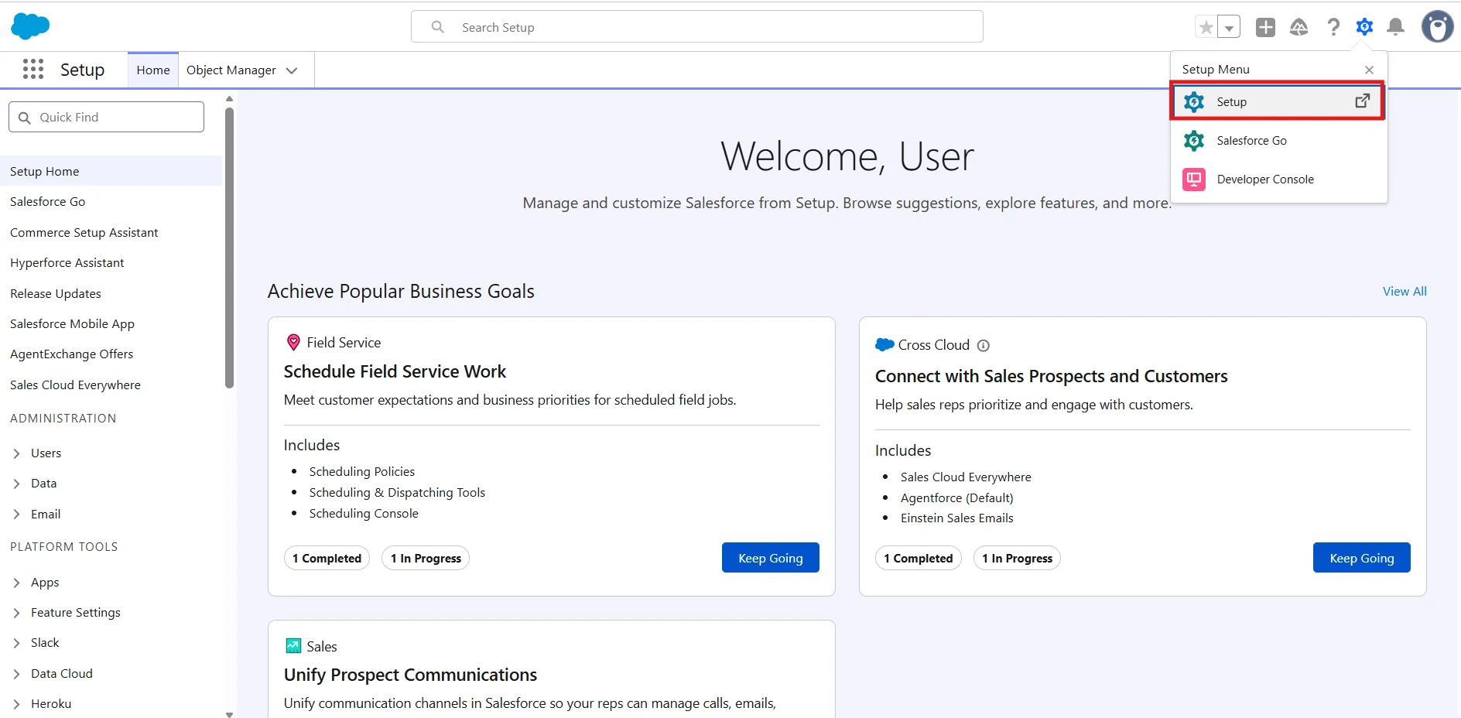
Task: Click the Salesforce cloud logo
Action: [30, 26]
